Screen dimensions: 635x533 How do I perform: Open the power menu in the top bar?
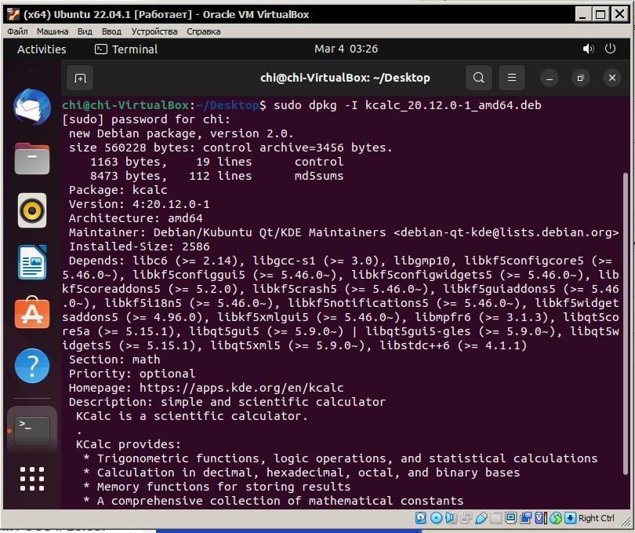click(610, 49)
